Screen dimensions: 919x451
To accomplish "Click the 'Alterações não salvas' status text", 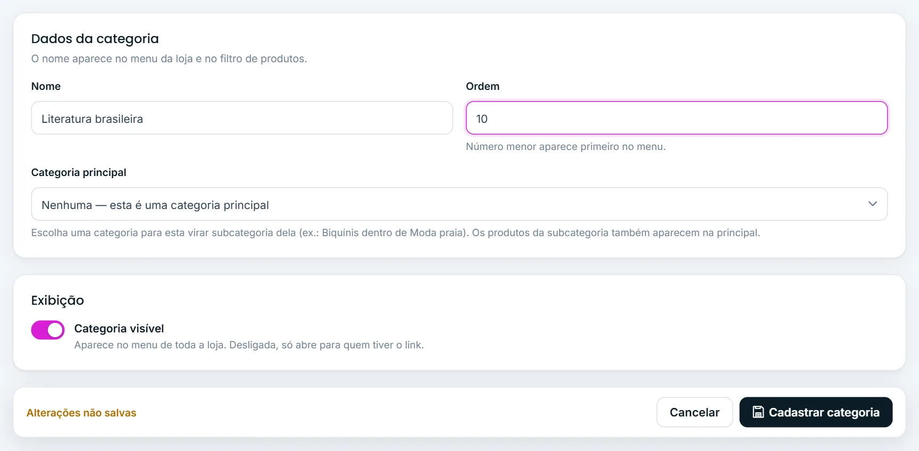I will click(81, 413).
